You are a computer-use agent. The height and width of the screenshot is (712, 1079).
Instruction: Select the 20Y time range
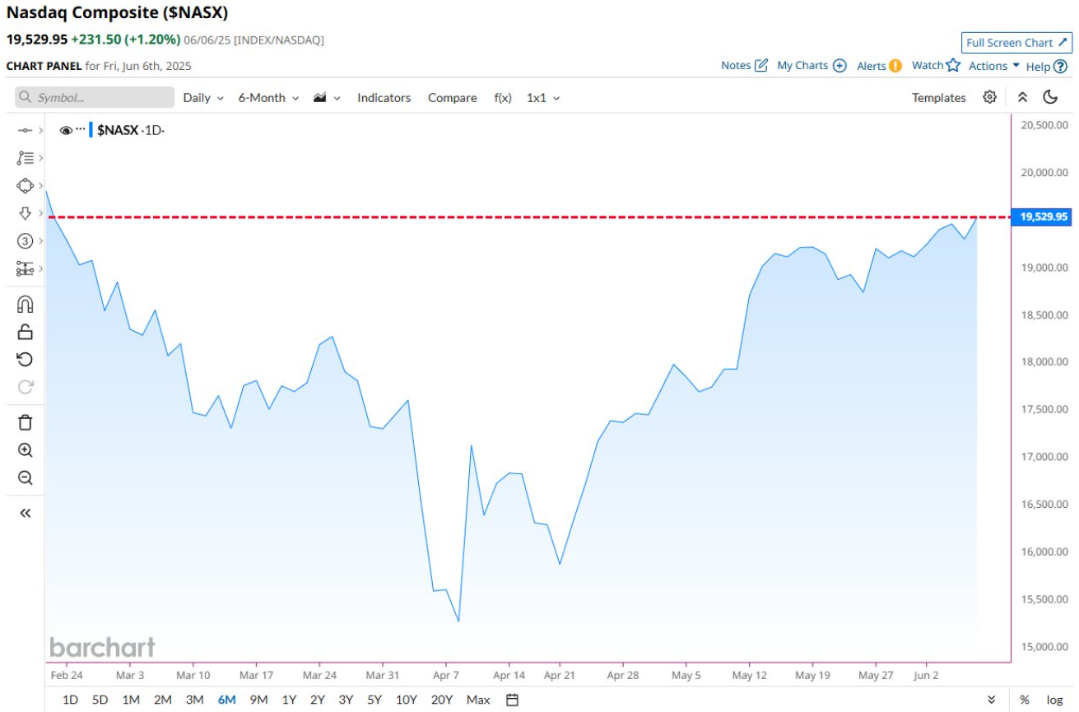tap(442, 700)
